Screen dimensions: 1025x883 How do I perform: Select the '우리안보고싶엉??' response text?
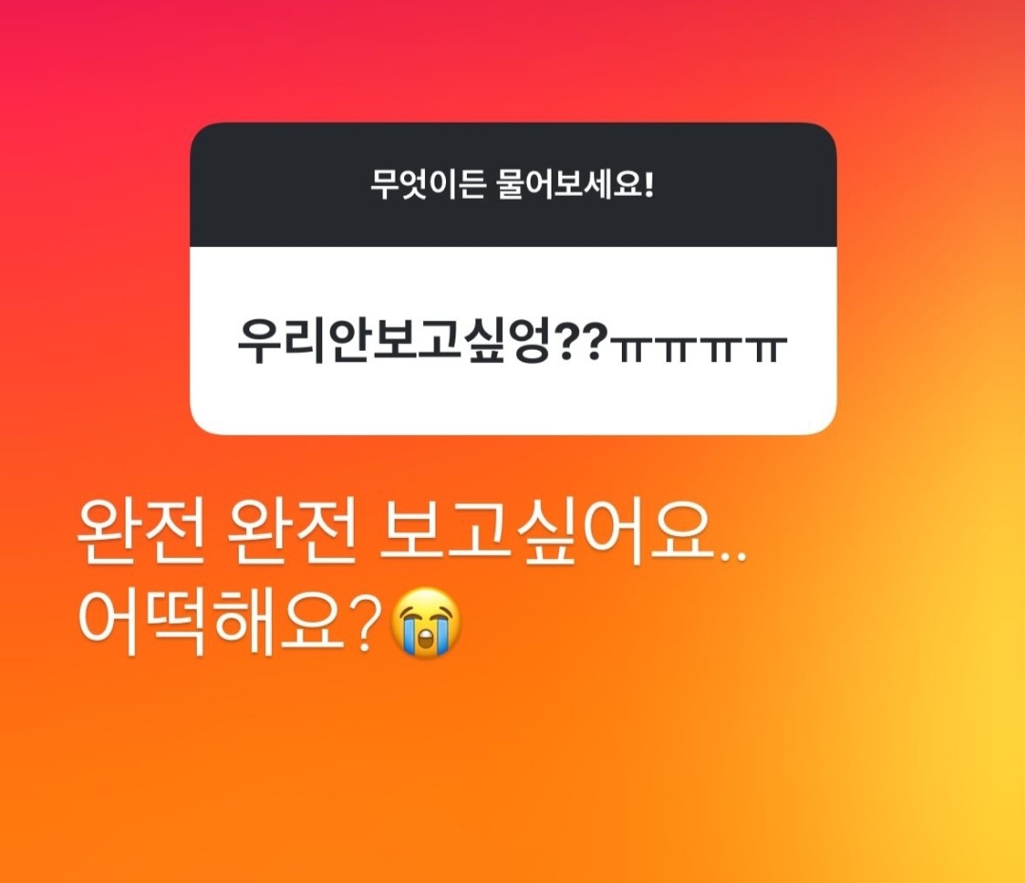coord(418,342)
